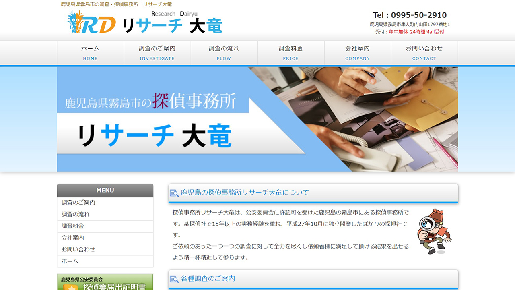Select 調査料金 PRICE in the top navigation

click(291, 53)
